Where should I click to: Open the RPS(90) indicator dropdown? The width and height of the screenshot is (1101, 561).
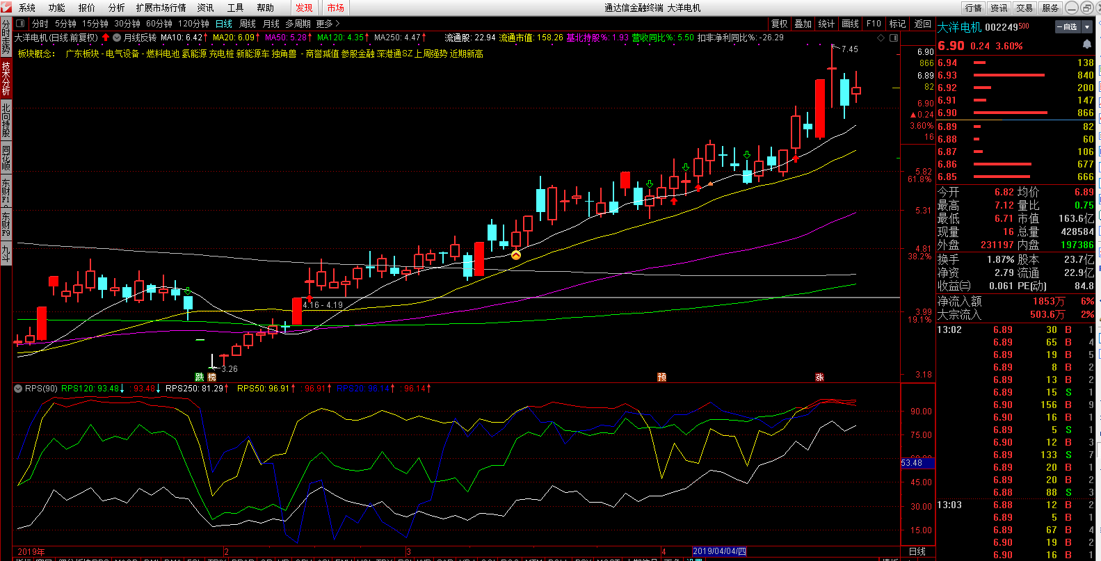click(18, 389)
